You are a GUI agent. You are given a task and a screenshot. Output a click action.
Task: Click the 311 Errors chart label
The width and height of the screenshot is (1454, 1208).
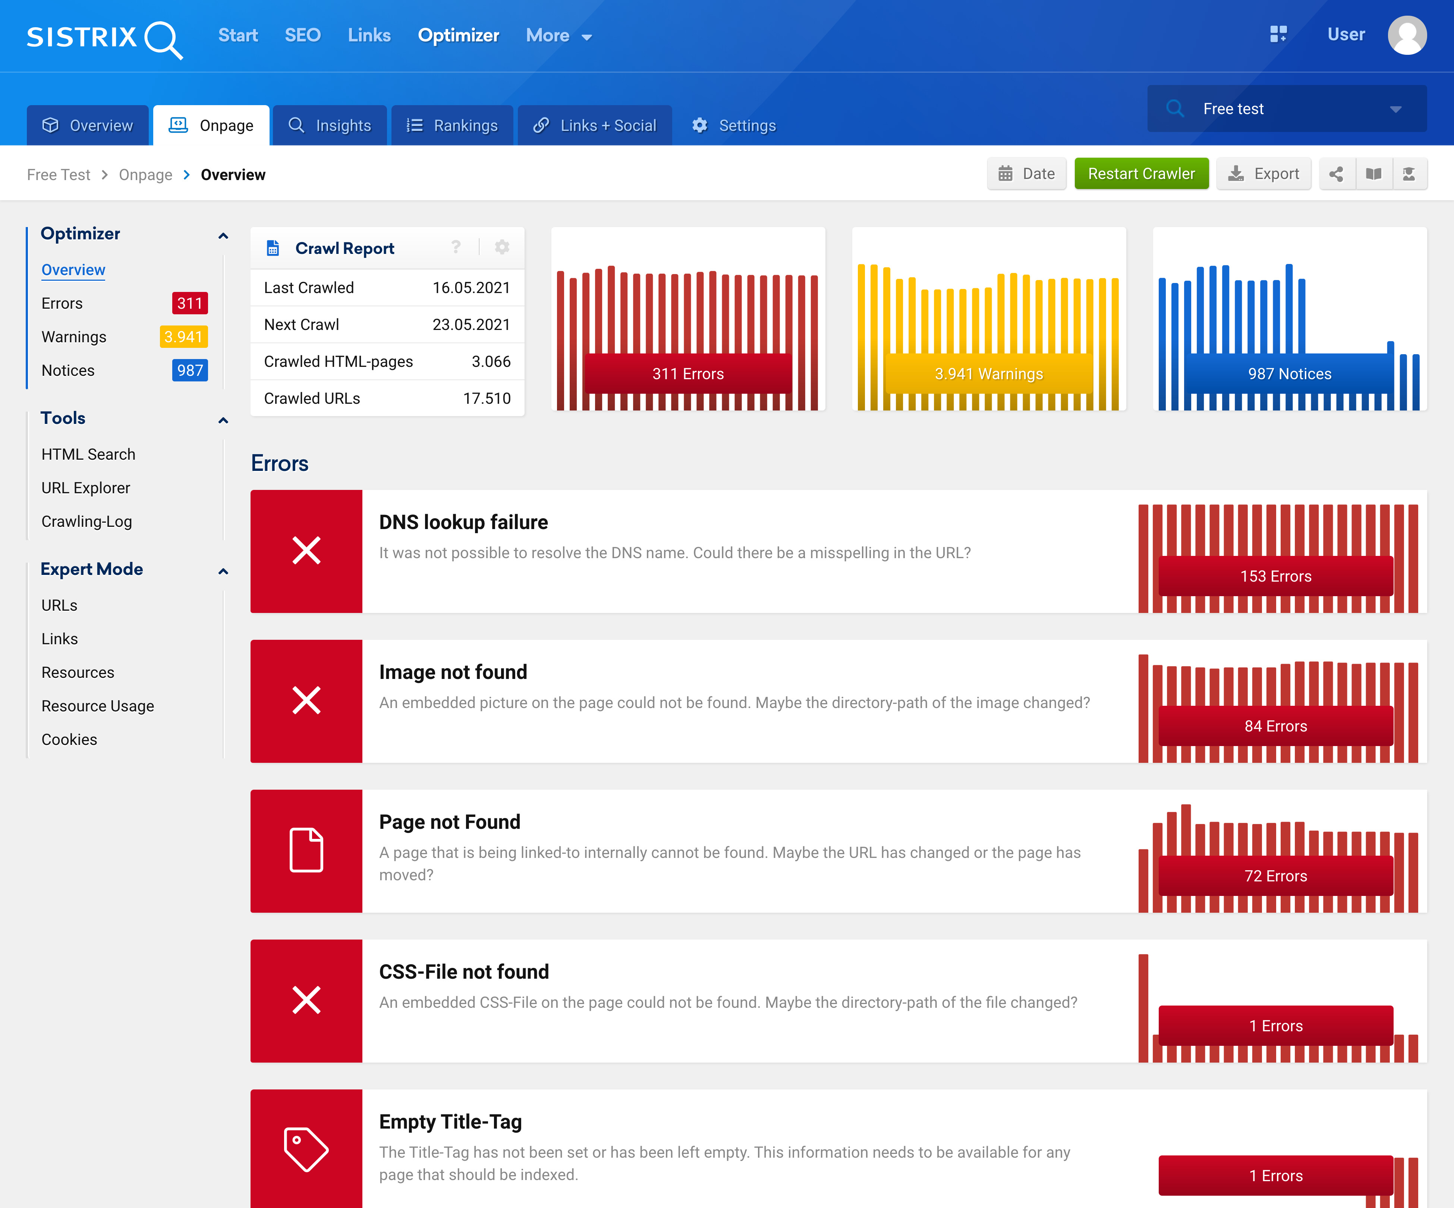pyautogui.click(x=688, y=374)
